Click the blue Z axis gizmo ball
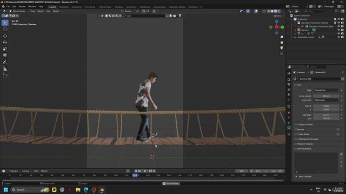Image resolution: width=346 pixels, height=194 pixels. (276, 22)
